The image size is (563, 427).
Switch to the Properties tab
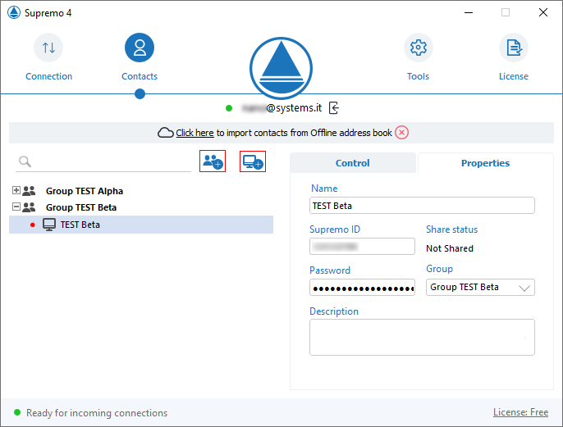486,163
